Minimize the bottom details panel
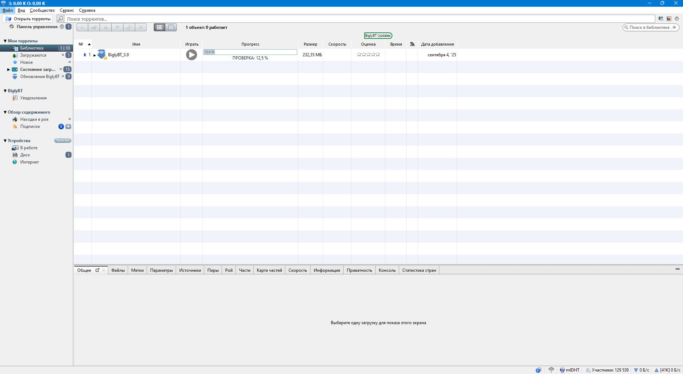683x374 pixels. [677, 269]
